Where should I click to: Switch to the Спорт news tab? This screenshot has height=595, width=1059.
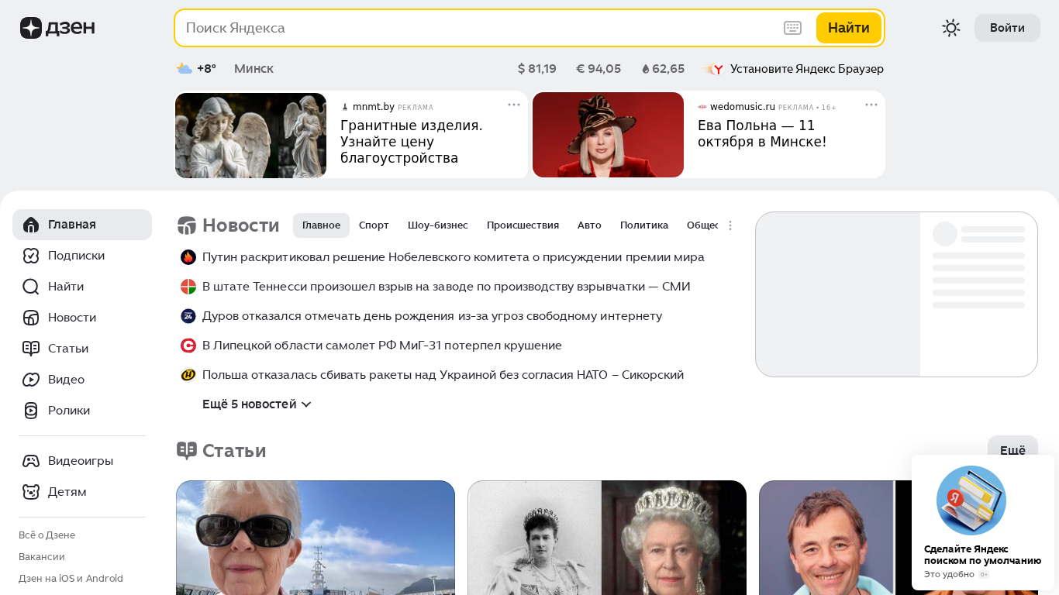374,225
